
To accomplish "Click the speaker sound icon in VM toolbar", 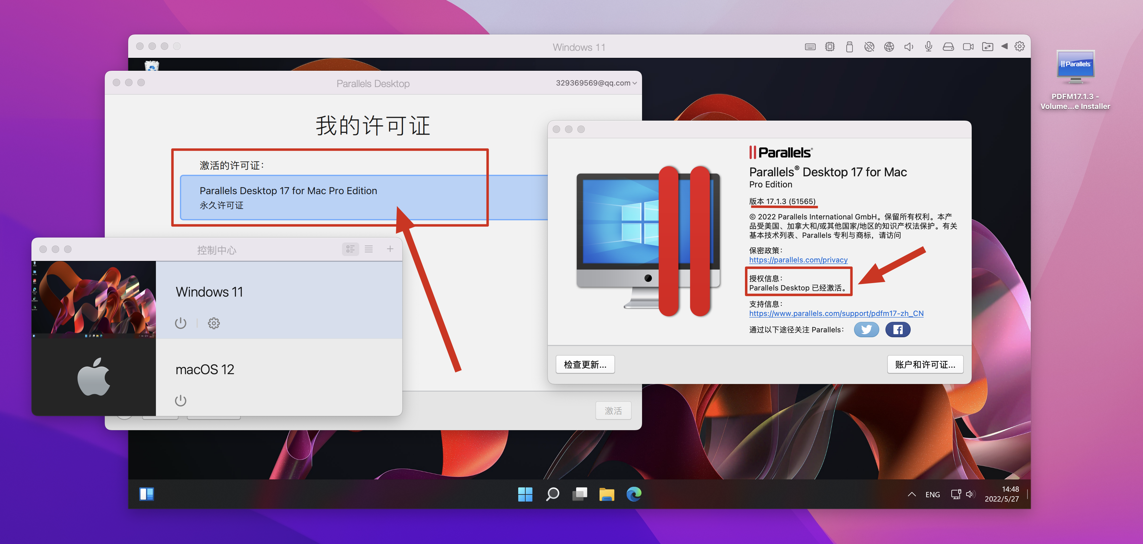I will coord(908,47).
